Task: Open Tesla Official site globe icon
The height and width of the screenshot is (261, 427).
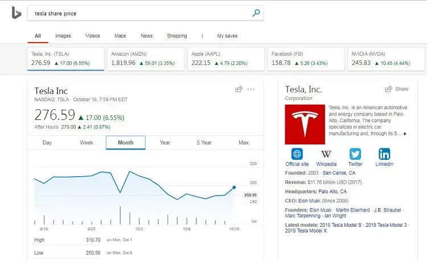Action: click(x=297, y=154)
